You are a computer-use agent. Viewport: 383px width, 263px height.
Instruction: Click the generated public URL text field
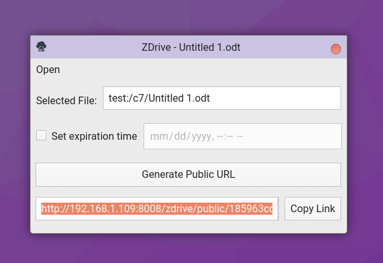pos(157,209)
